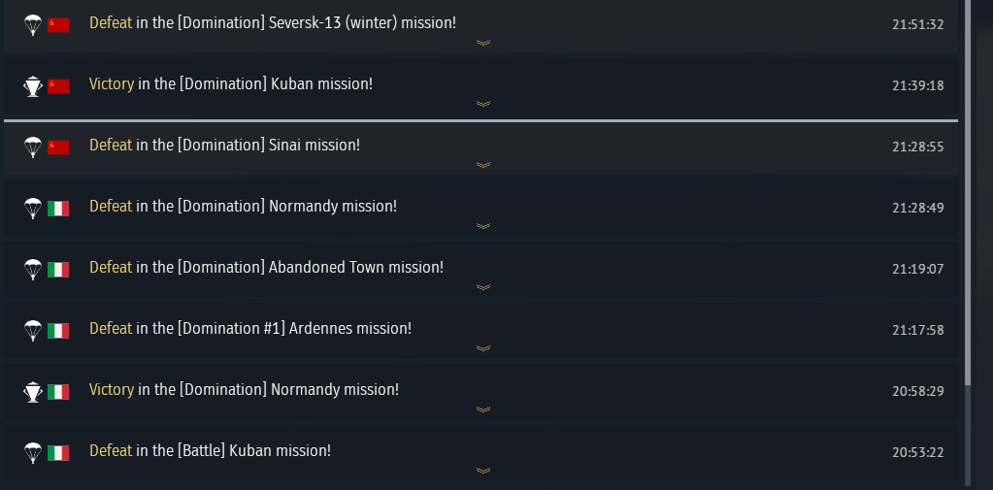Click the Soviet flag on Sinai defeat
Screen dimensions: 993x490
[59, 147]
